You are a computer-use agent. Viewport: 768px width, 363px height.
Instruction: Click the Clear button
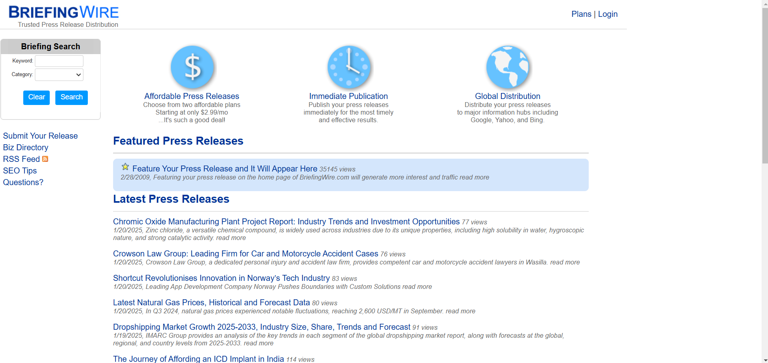(x=36, y=97)
